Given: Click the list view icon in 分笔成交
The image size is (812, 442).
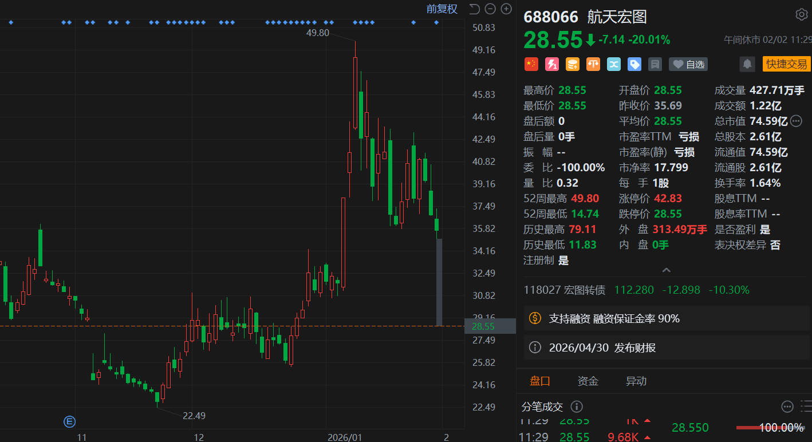Looking at the screenshot, I should pos(806,407).
